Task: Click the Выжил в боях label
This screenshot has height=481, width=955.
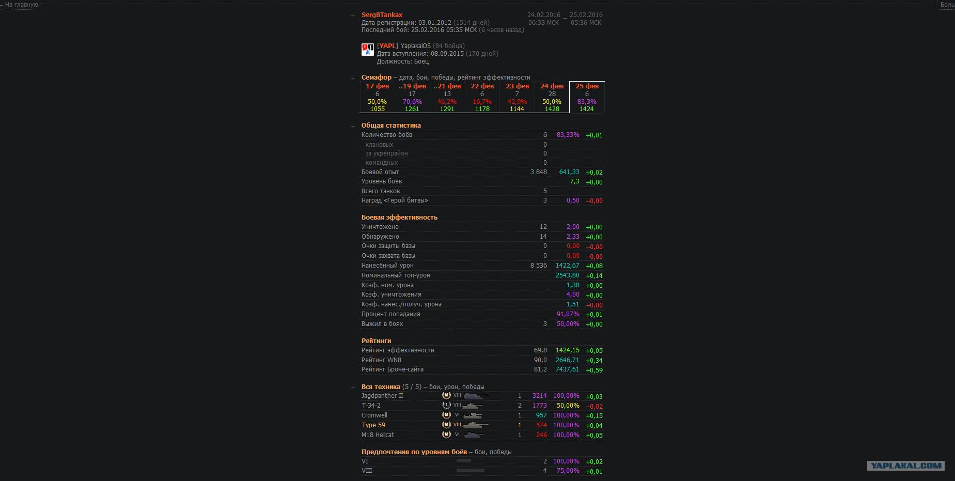Action: pos(382,324)
